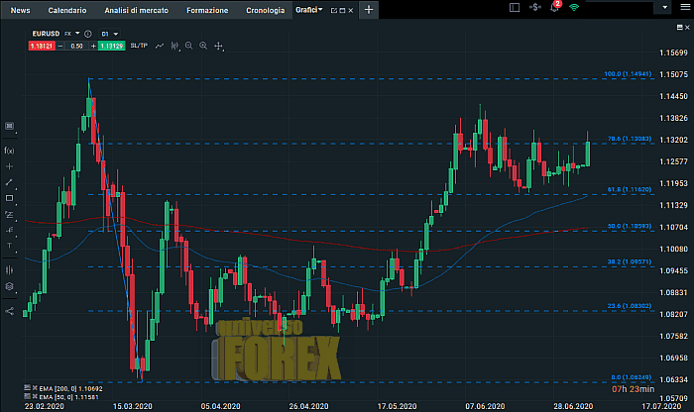Click the zoom out magnifier icon
The width and height of the screenshot is (694, 412).
[189, 46]
